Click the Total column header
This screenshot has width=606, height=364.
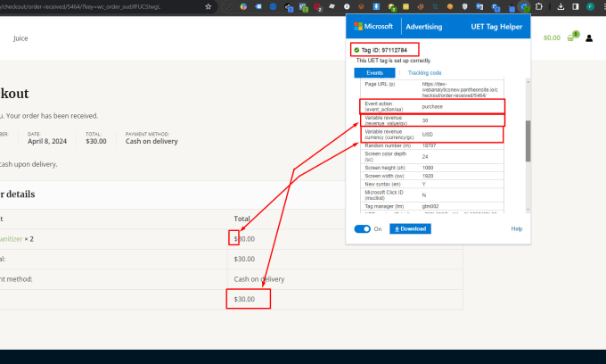242,219
